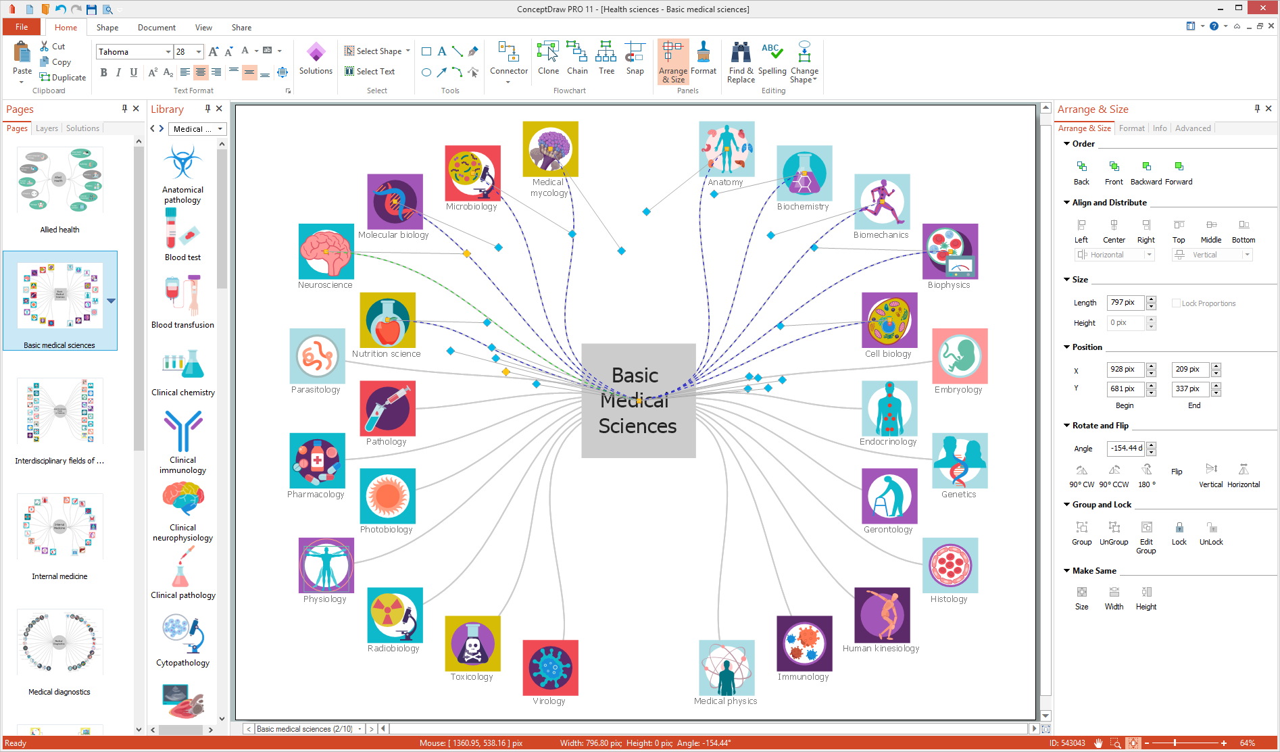Screen dimensions: 1280x752
Task: Move shape Backward one level
Action: [x=1146, y=173]
